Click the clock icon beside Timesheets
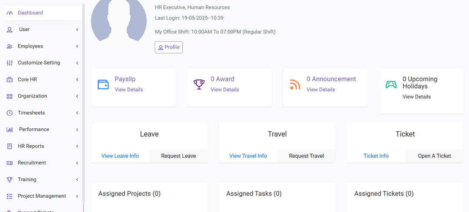469x212 pixels. click(x=10, y=113)
